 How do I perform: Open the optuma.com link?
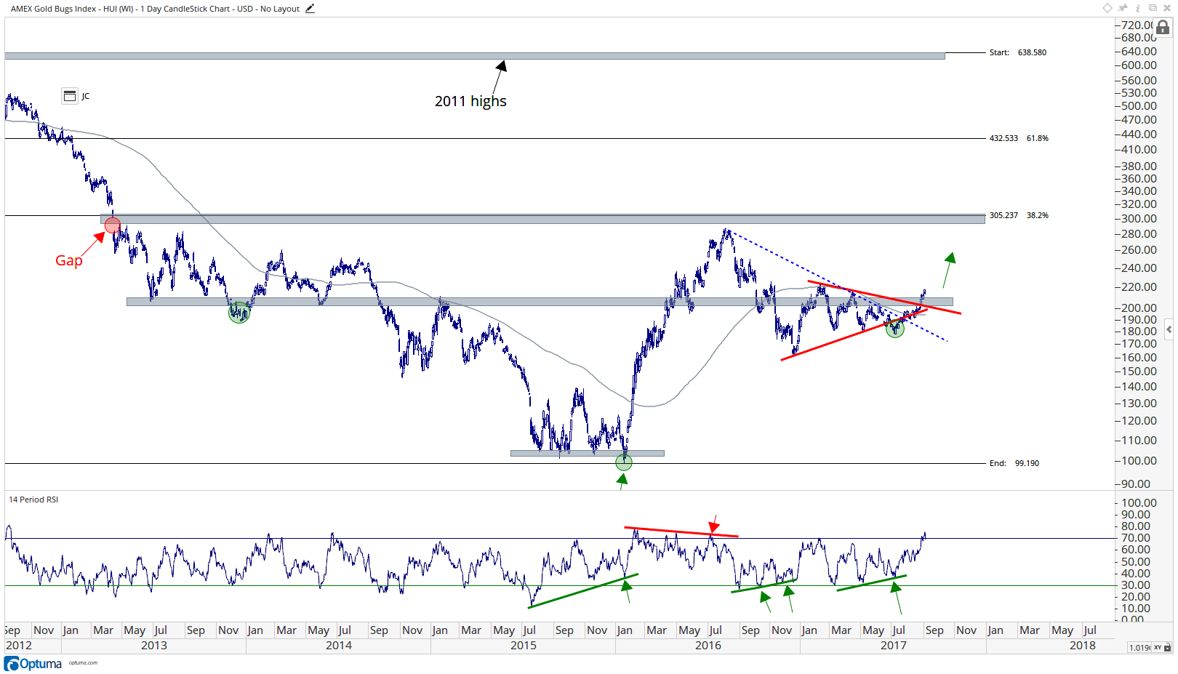(83, 663)
